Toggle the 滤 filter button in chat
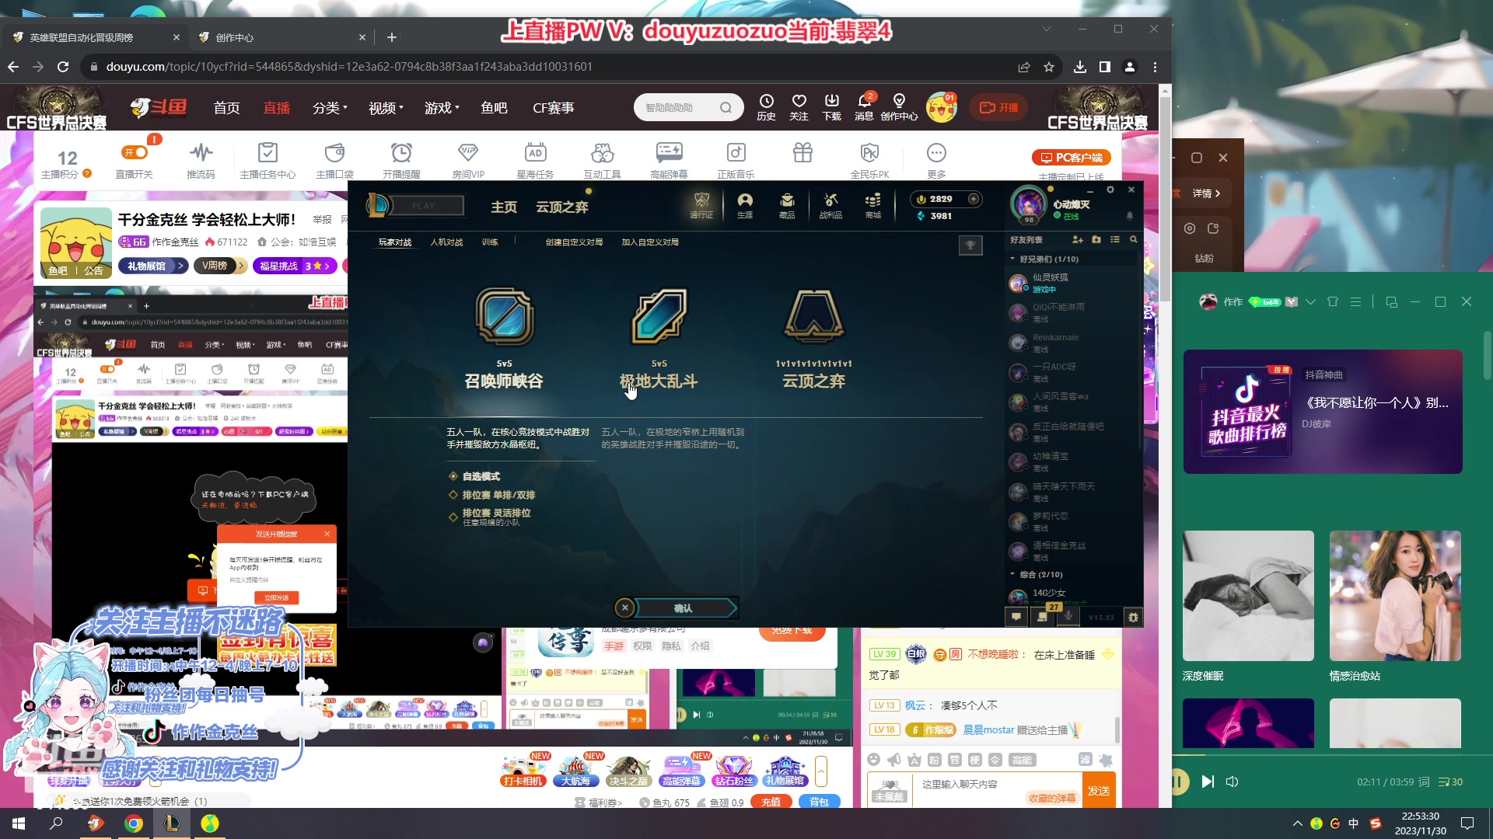Image resolution: width=1493 pixels, height=839 pixels. (x=1085, y=759)
